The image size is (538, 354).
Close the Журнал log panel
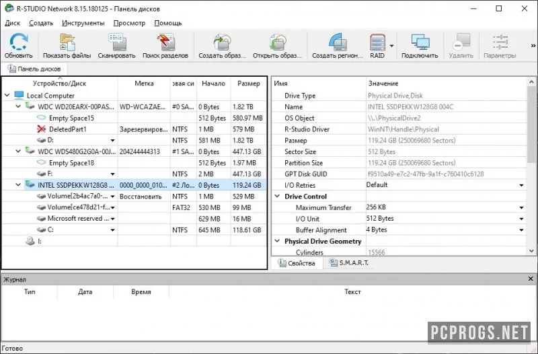coord(531,279)
